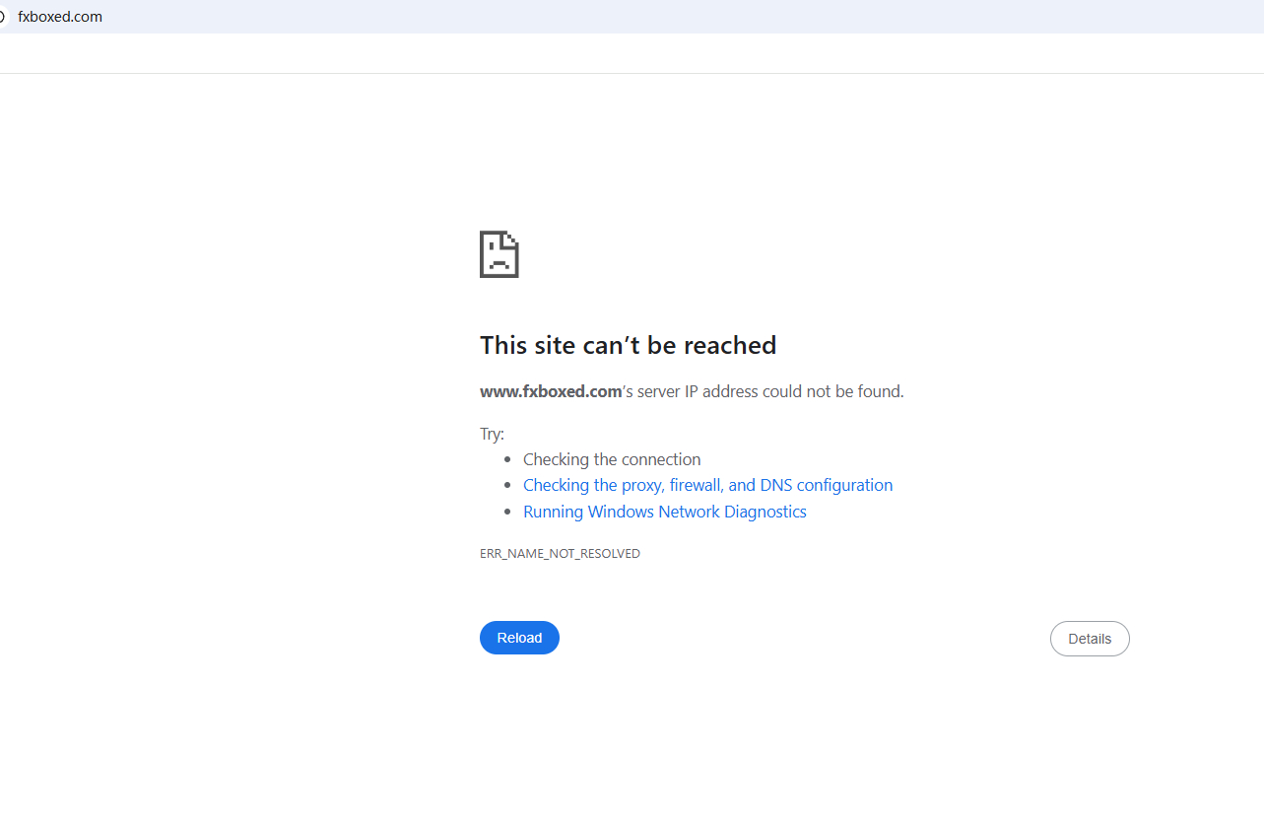The height and width of the screenshot is (823, 1264).
Task: Click the "Checking the connection" list item
Action: coord(612,459)
